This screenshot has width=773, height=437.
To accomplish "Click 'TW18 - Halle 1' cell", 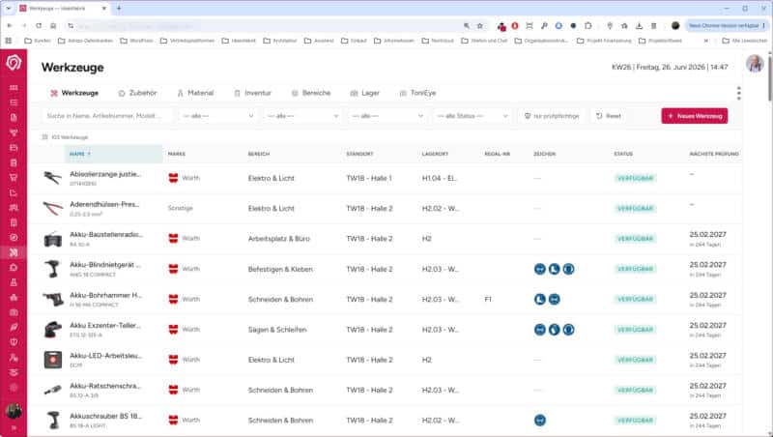I will (369, 178).
